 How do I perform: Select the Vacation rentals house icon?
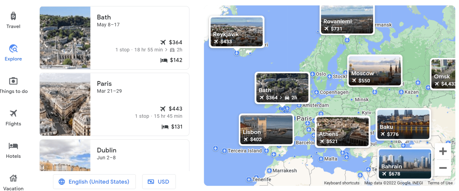click(13, 178)
